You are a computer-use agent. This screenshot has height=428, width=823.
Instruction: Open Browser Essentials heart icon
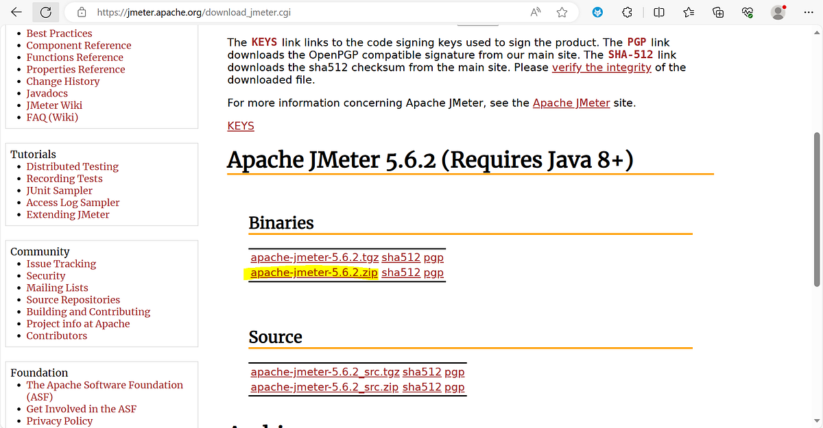(x=748, y=12)
